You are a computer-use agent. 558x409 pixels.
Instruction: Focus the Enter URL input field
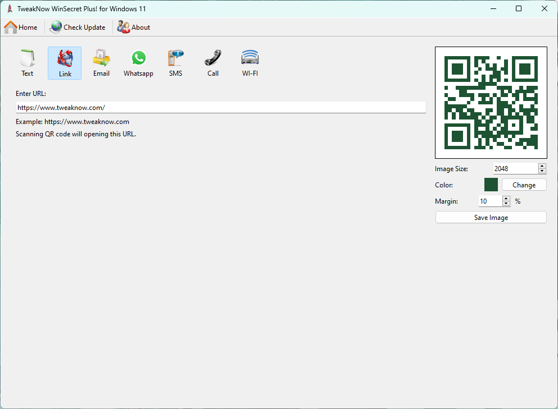(x=221, y=107)
